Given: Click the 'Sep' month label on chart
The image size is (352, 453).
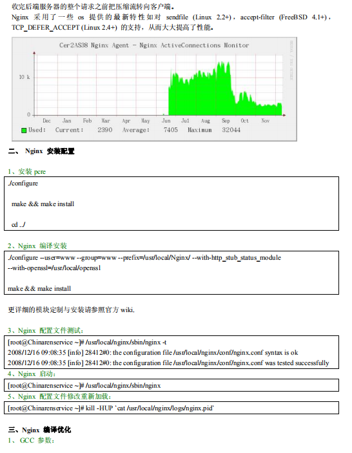Looking at the screenshot, I should (226, 121).
